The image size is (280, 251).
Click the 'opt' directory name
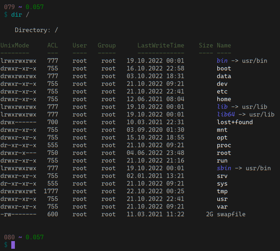coord(222,138)
